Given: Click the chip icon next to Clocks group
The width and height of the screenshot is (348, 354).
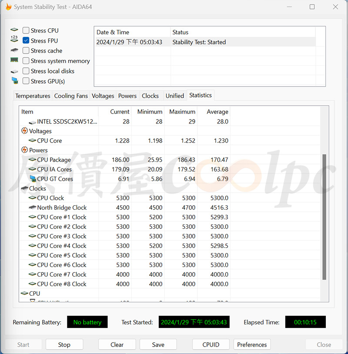Looking at the screenshot, I should [24, 188].
